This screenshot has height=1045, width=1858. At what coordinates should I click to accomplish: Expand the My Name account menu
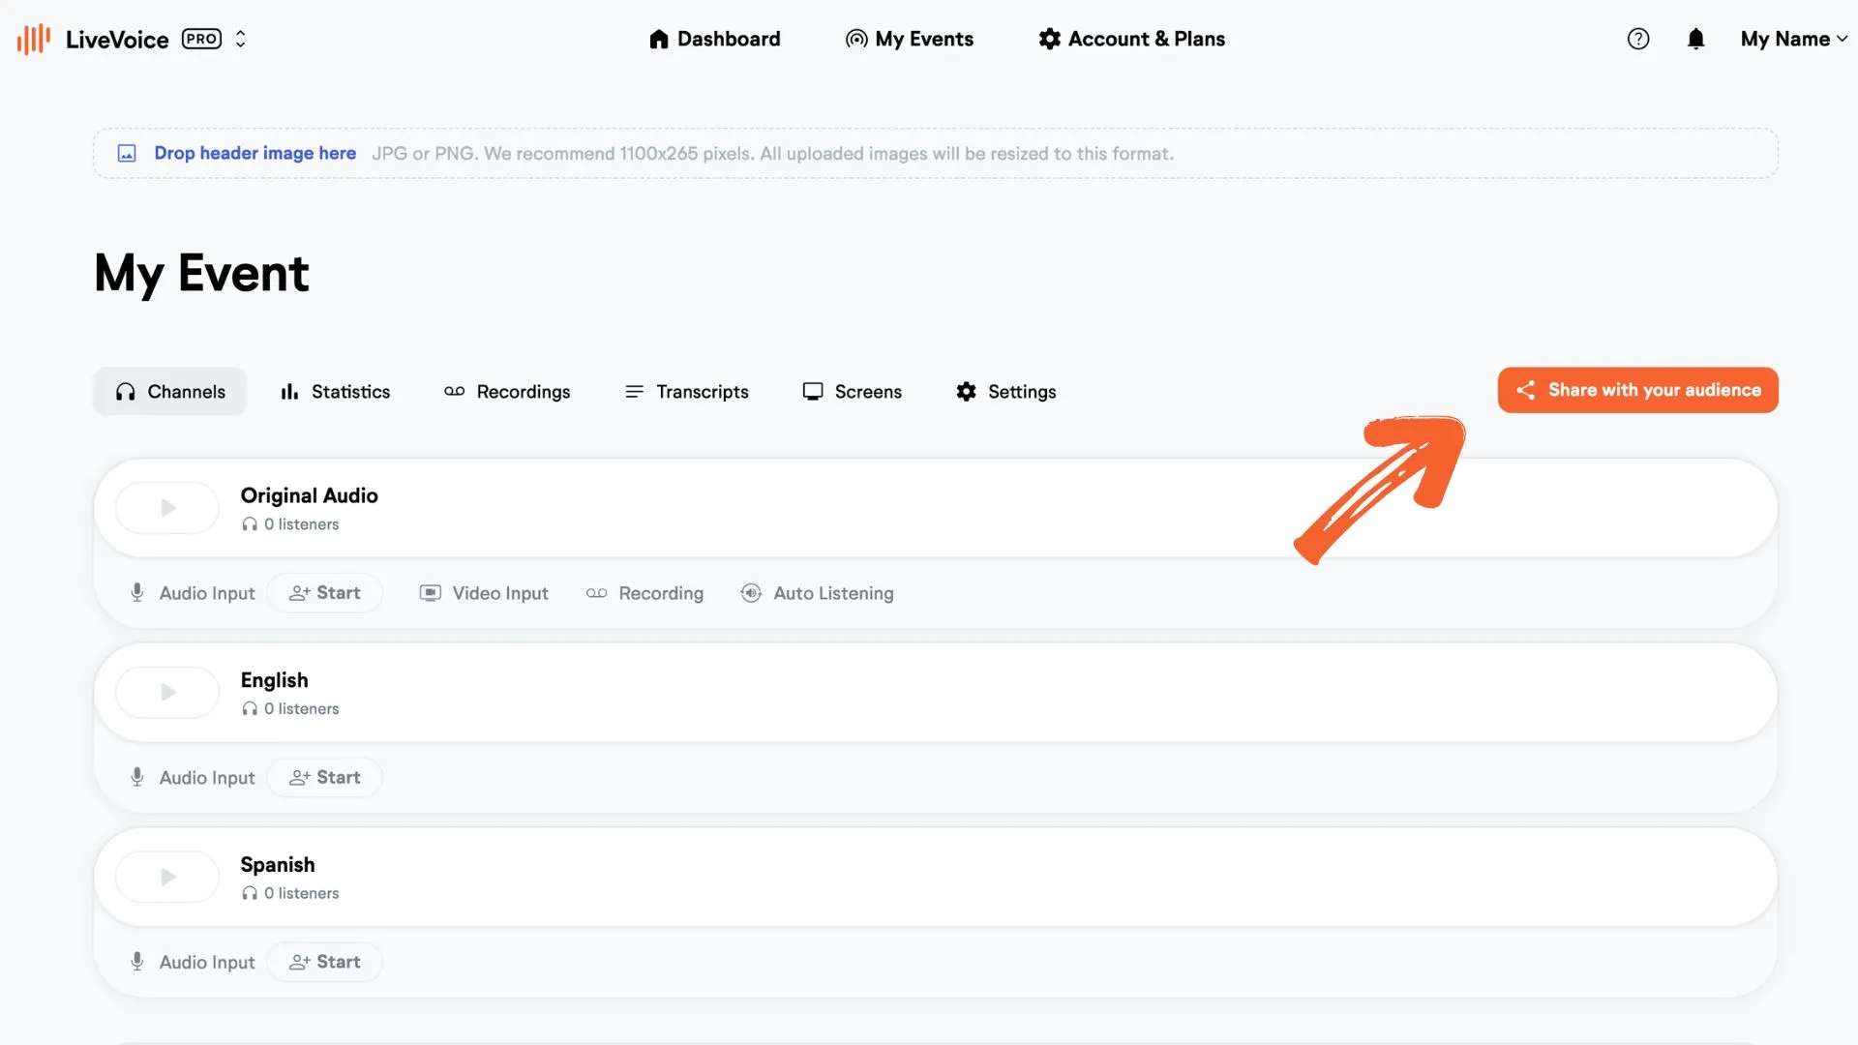pyautogui.click(x=1793, y=39)
